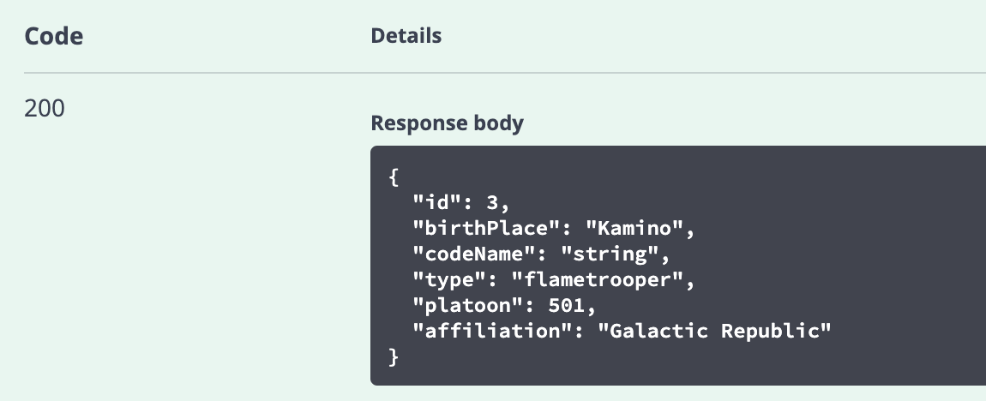Select the 200 status code
Screen dimensions: 986x401
click(44, 109)
